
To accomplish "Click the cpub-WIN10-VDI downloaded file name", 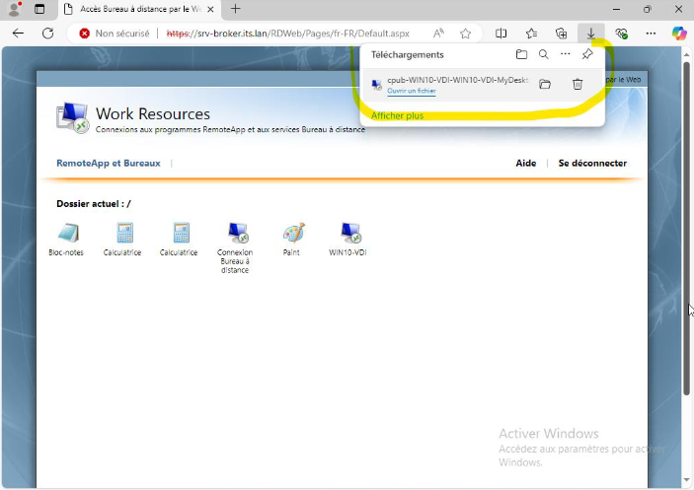I will pyautogui.click(x=458, y=80).
